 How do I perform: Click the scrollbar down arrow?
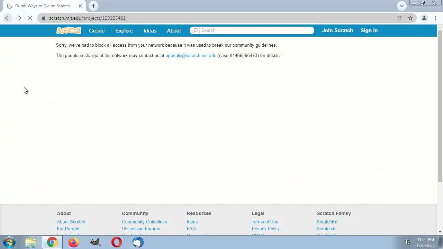440,232
